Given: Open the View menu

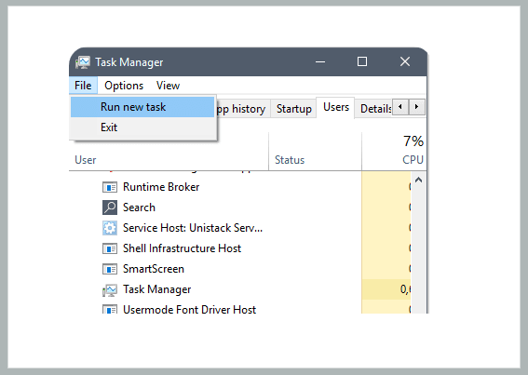Looking at the screenshot, I should [168, 86].
